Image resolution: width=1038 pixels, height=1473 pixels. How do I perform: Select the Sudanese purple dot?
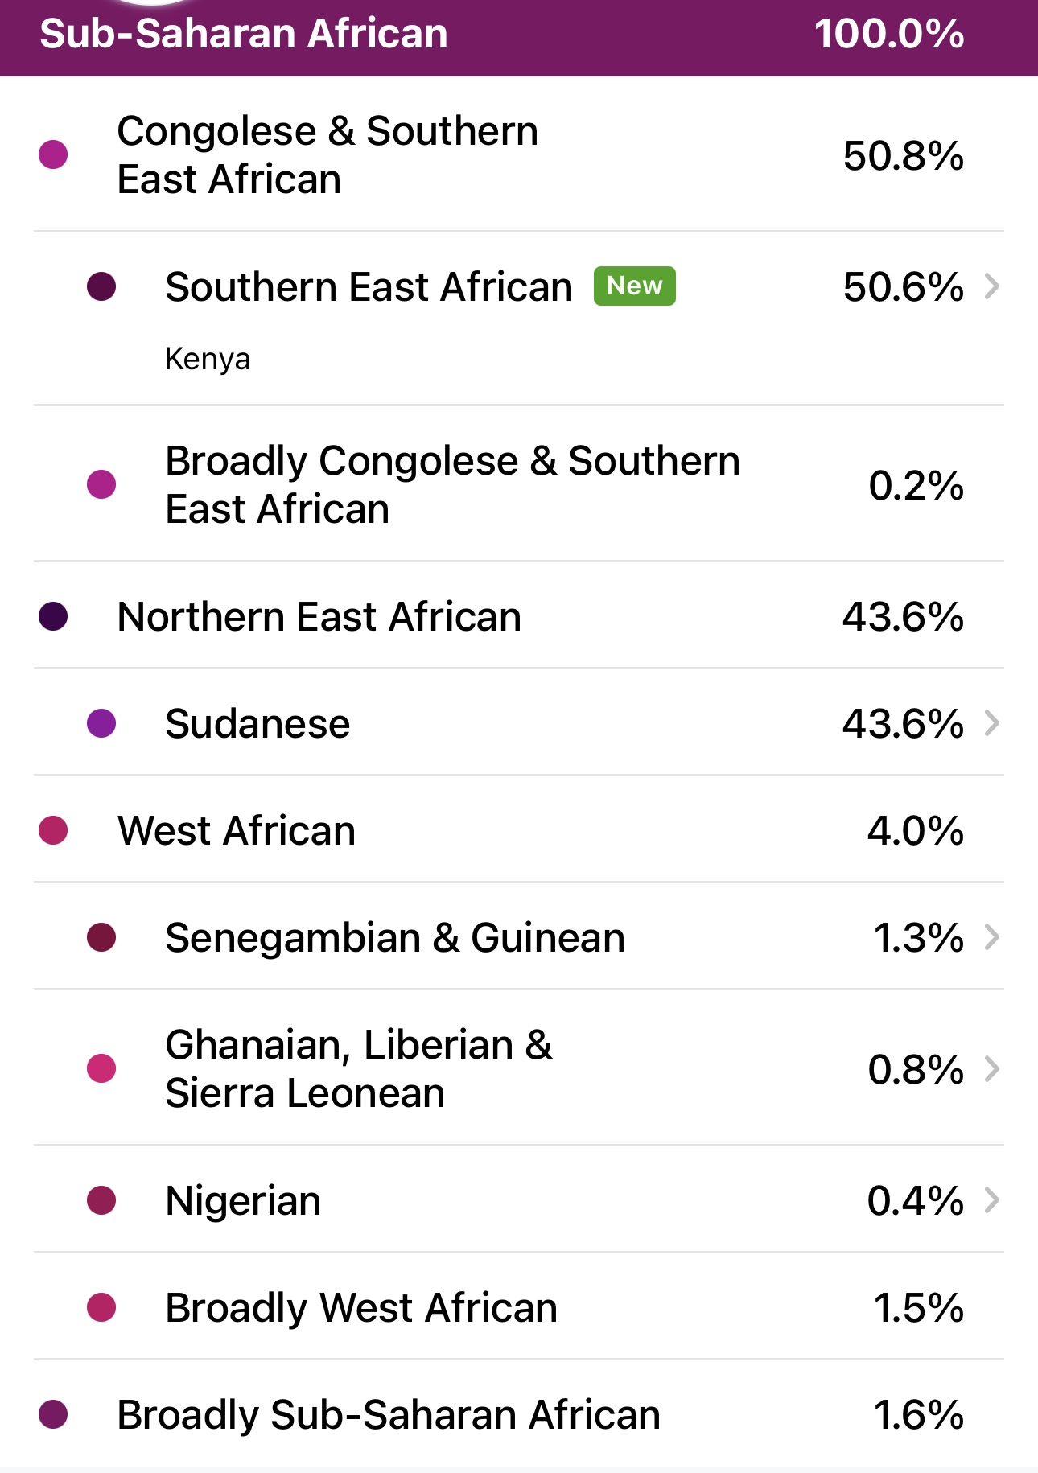(101, 723)
